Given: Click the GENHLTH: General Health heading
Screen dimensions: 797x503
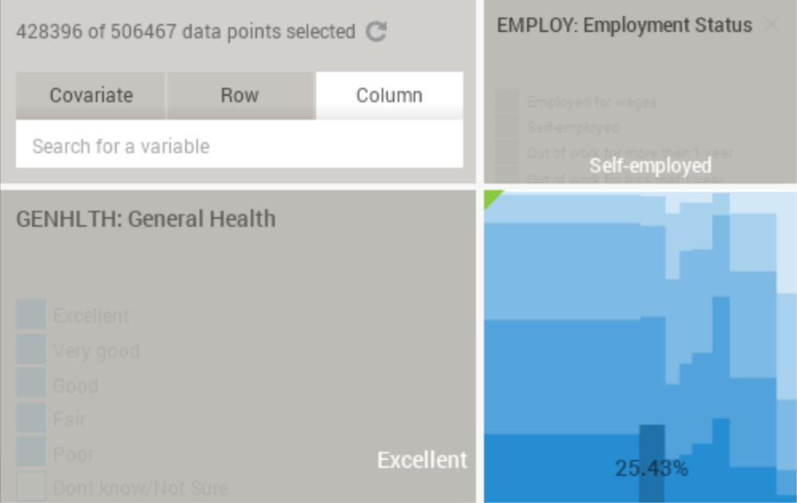Looking at the screenshot, I should [x=146, y=219].
